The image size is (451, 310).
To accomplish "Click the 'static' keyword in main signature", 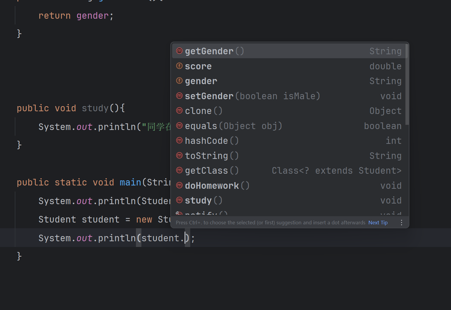I will 71,182.
